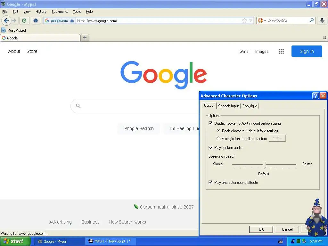Open the Business footer link

[x=90, y=222]
